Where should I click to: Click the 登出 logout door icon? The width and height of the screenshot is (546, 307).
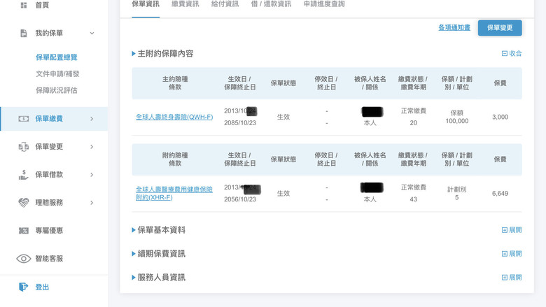24,287
